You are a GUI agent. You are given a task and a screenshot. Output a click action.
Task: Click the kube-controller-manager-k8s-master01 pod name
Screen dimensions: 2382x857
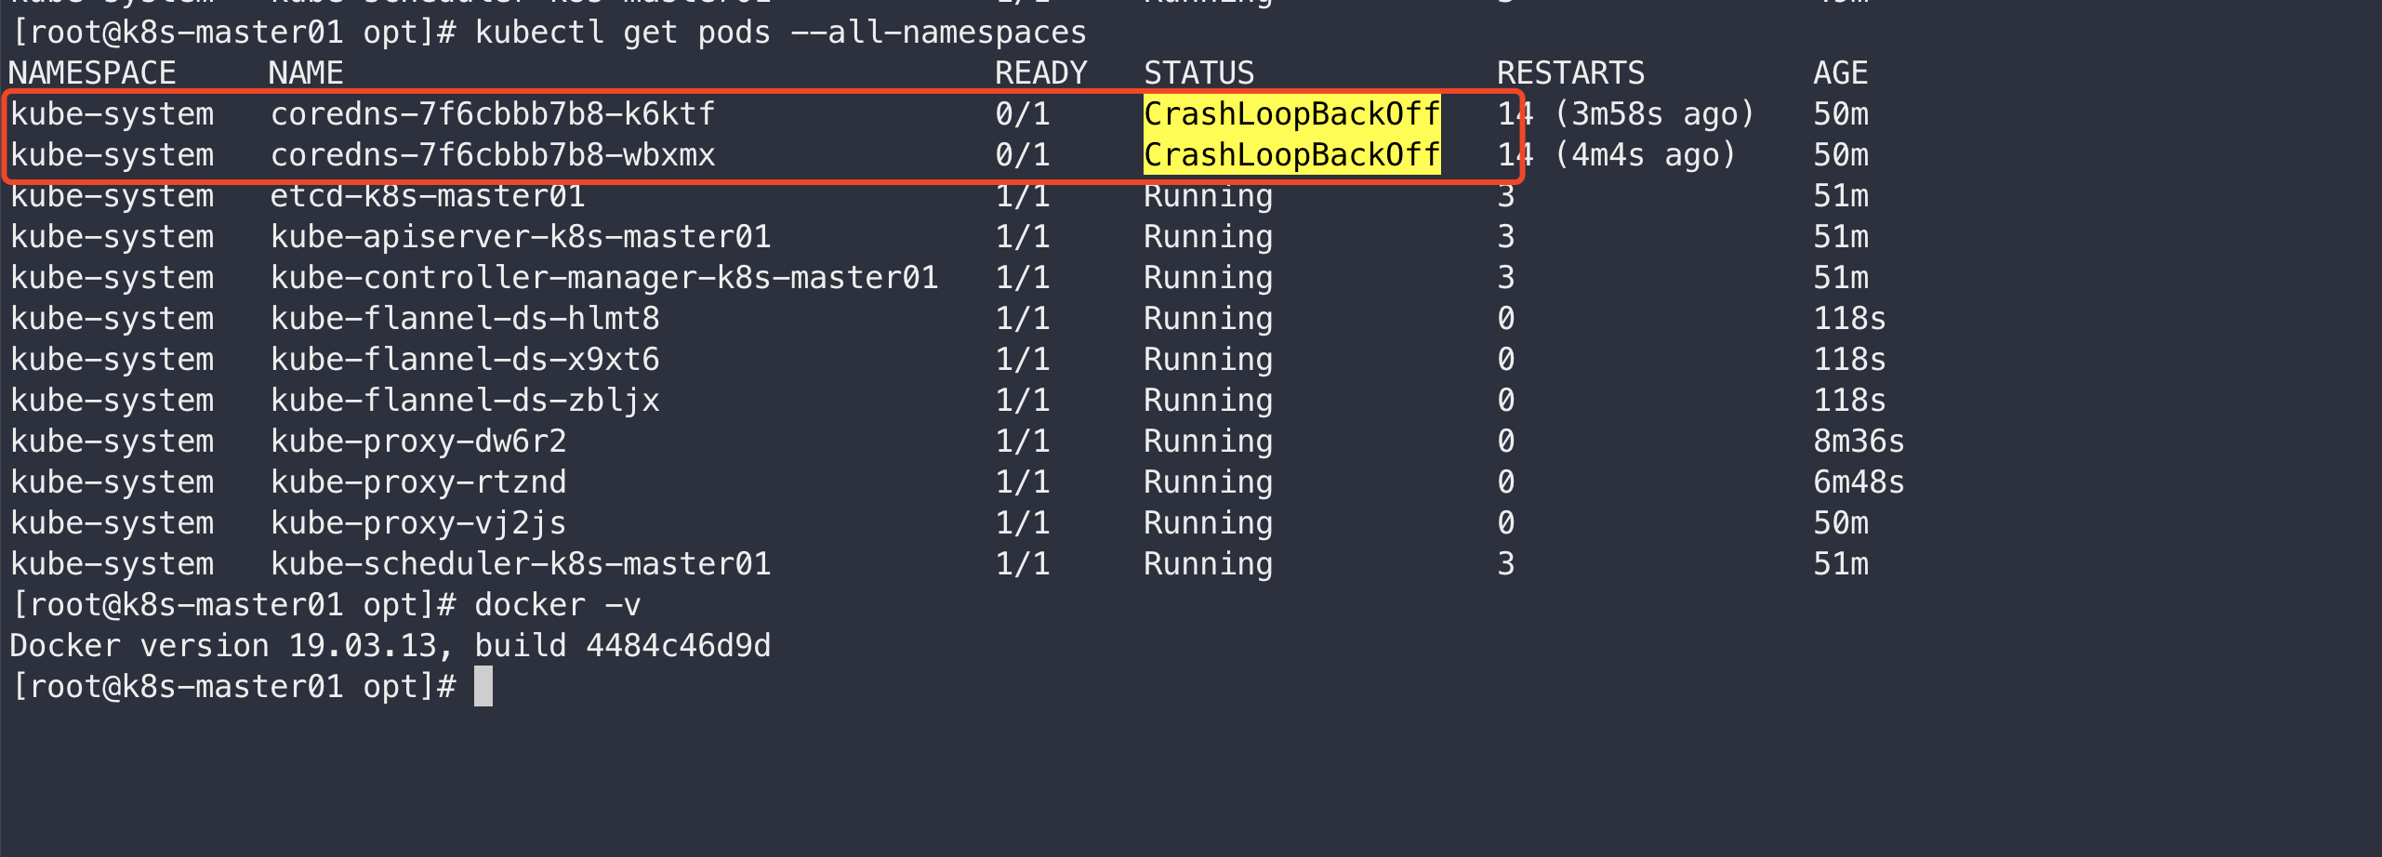[x=603, y=278]
